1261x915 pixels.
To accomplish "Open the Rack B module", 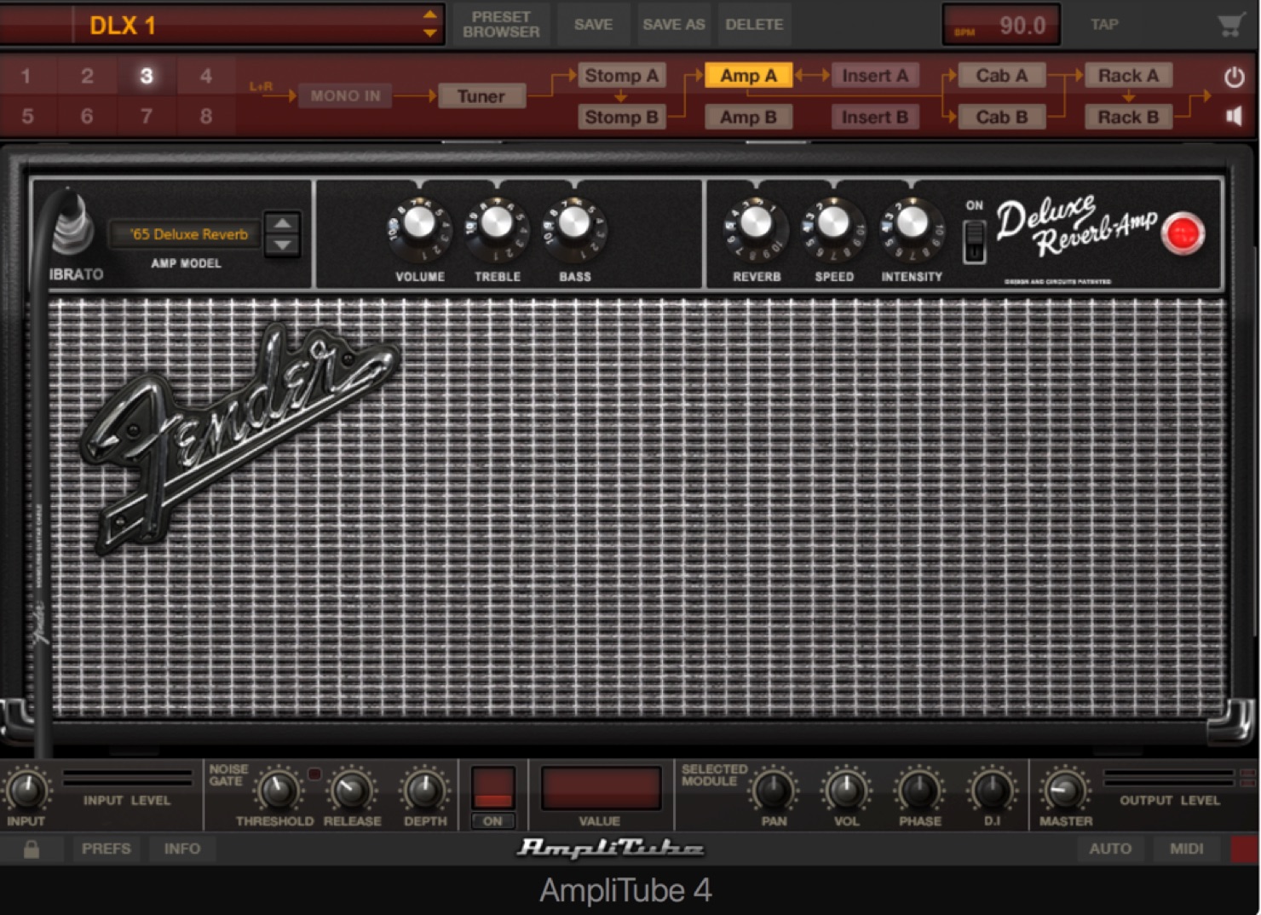I will point(1128,118).
